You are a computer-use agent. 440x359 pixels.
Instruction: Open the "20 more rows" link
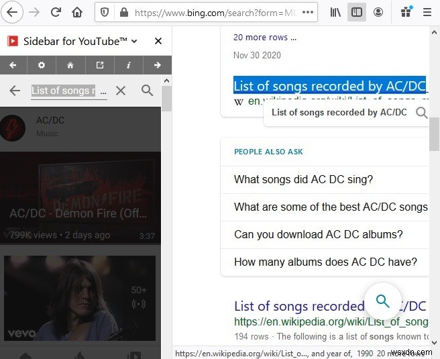coord(264,37)
